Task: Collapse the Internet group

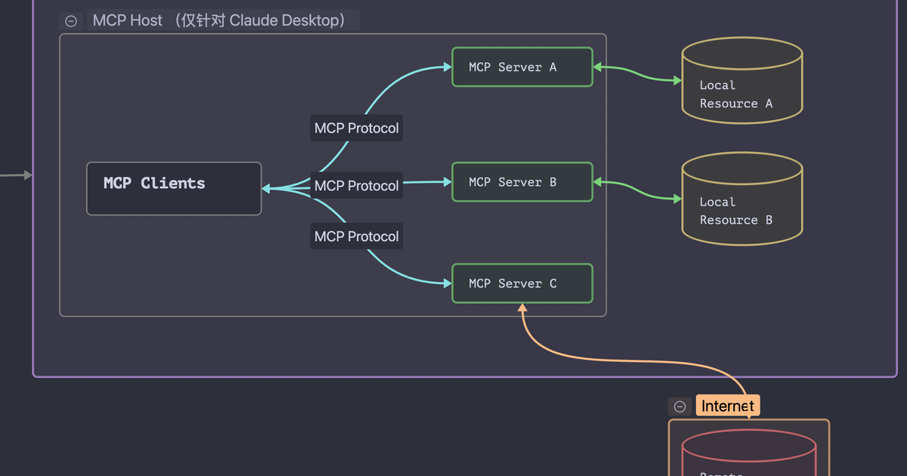Action: [679, 406]
